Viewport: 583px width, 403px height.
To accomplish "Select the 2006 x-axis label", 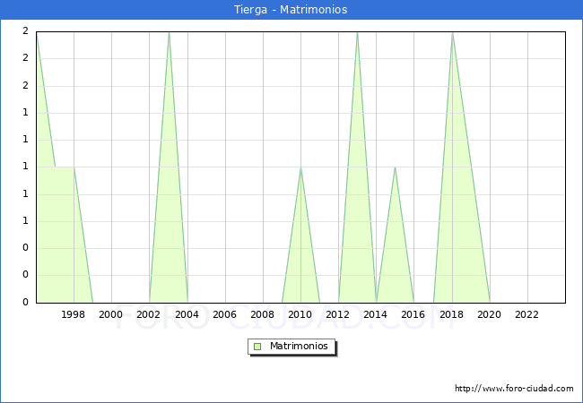I will coord(224,314).
